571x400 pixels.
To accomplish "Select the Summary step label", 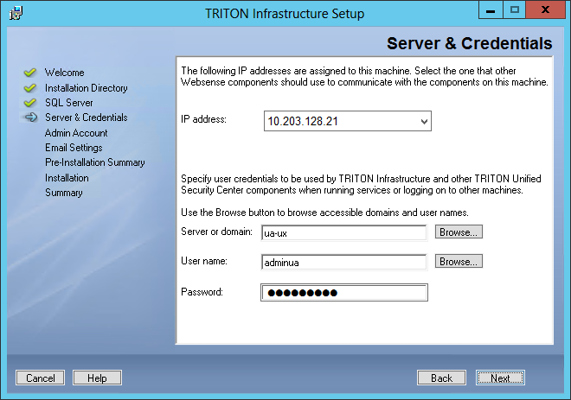I will coord(64,193).
